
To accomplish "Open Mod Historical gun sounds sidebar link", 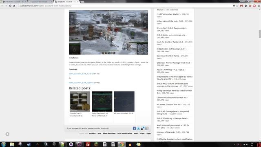I will point(173,126).
